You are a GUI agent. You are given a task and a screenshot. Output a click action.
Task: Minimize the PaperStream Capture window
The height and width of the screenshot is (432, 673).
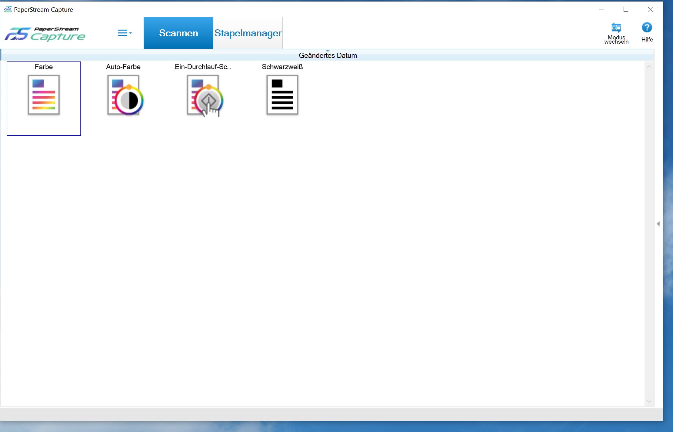[601, 9]
